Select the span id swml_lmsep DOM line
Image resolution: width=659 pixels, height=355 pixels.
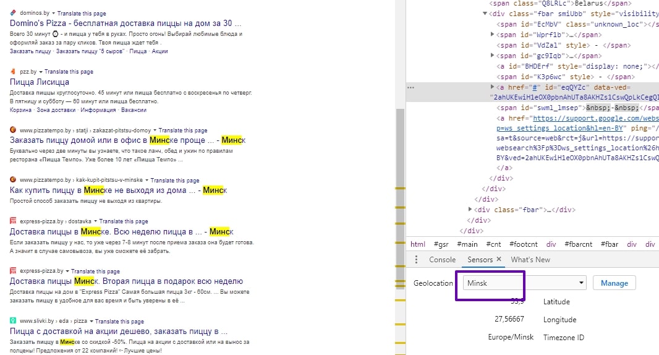coord(577,108)
